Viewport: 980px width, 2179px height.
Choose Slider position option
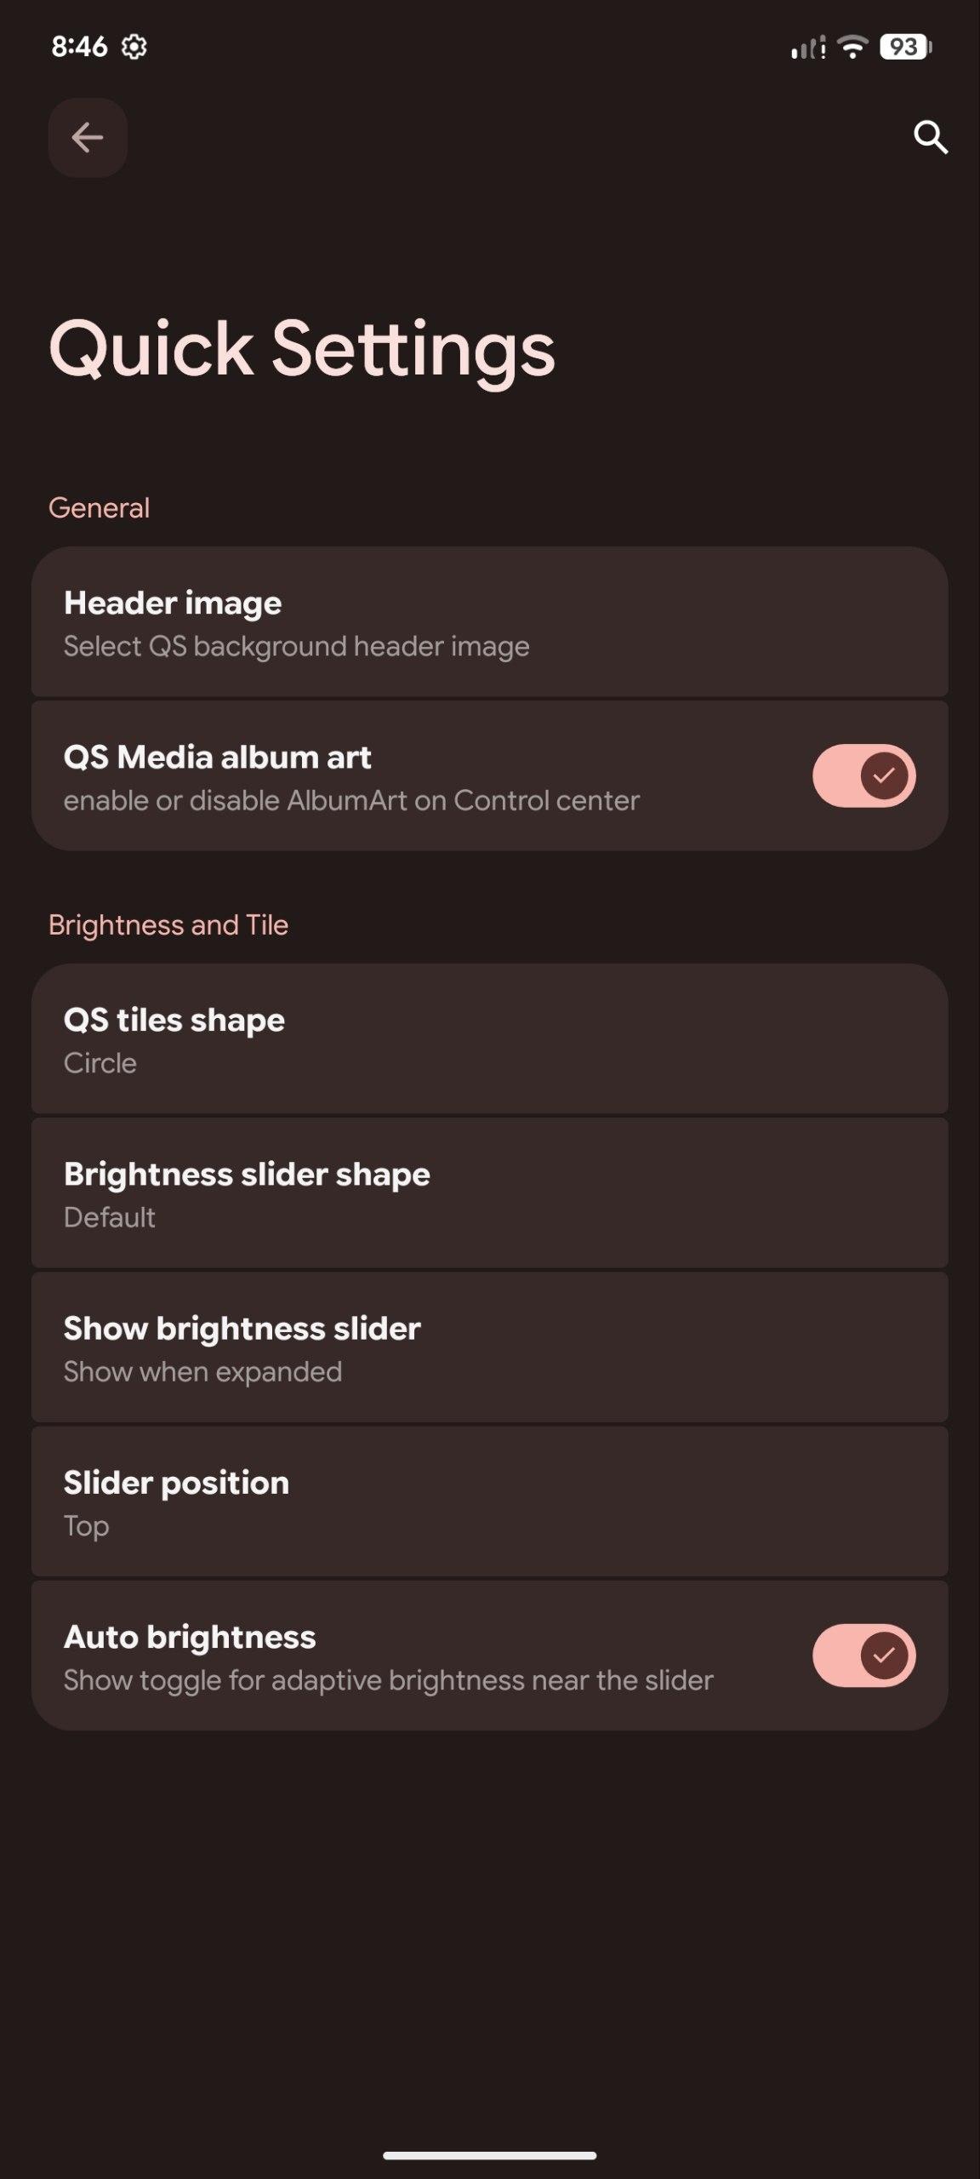click(x=489, y=1501)
